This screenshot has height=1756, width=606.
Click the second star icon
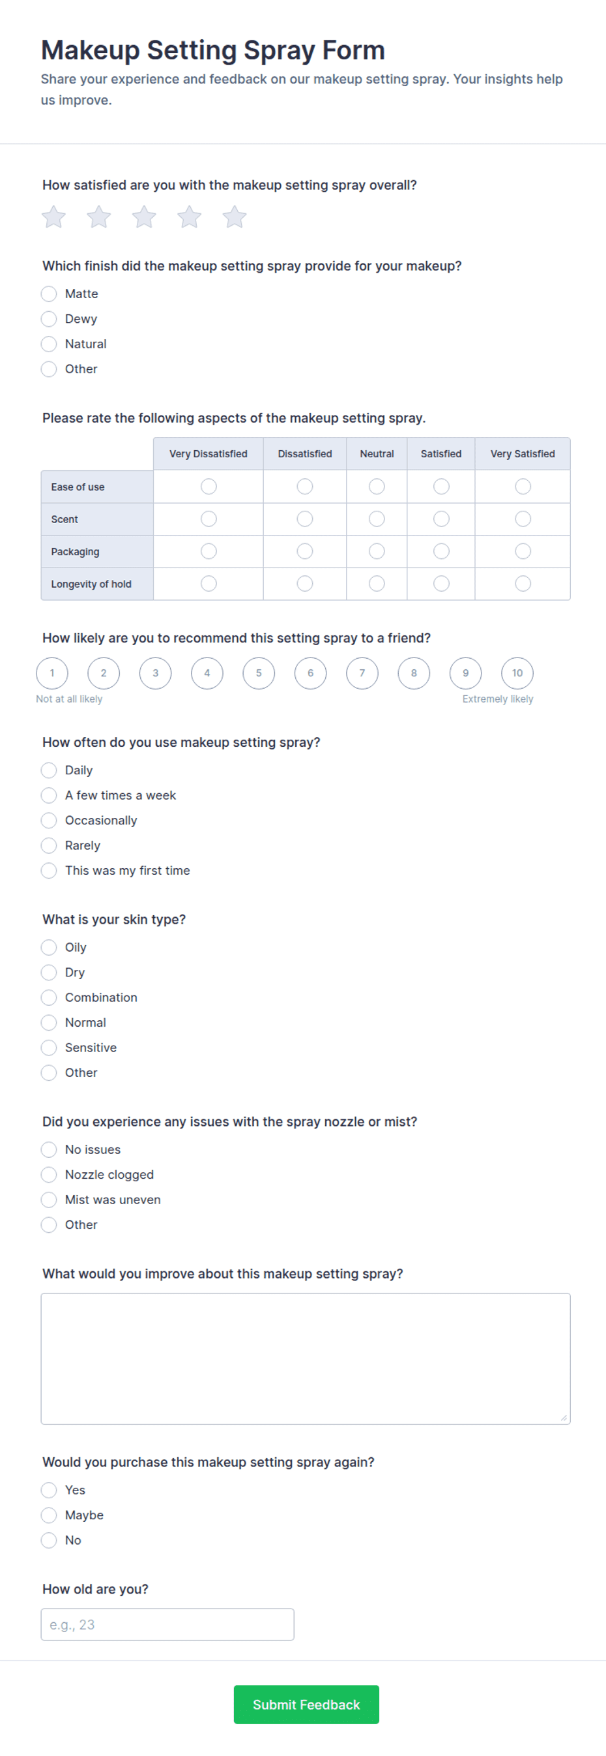point(99,217)
